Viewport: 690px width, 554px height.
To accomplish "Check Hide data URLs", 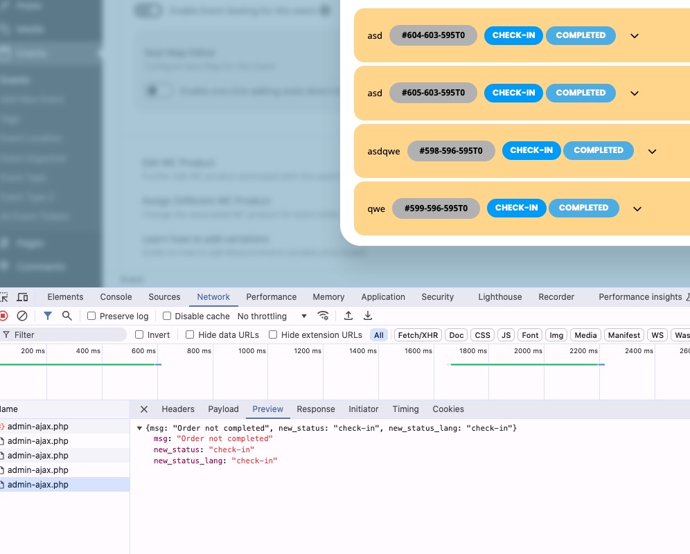I will pos(190,335).
